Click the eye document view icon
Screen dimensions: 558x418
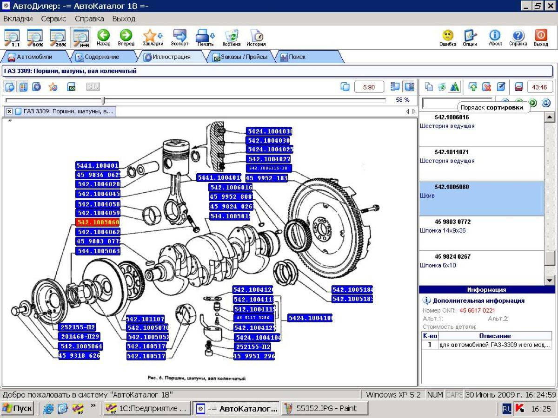click(x=71, y=87)
